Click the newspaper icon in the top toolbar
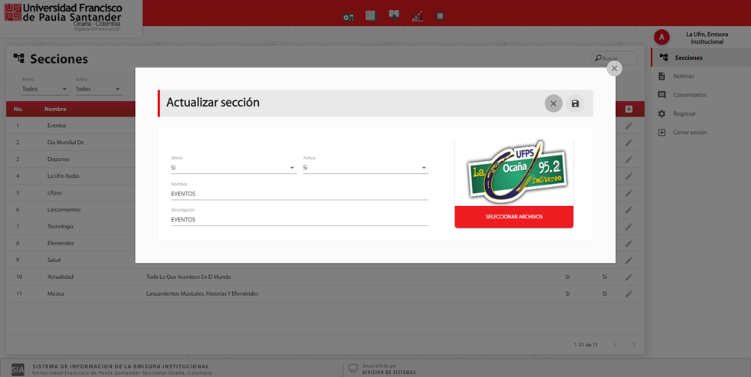Screen dimensions: 751x377 click(371, 15)
